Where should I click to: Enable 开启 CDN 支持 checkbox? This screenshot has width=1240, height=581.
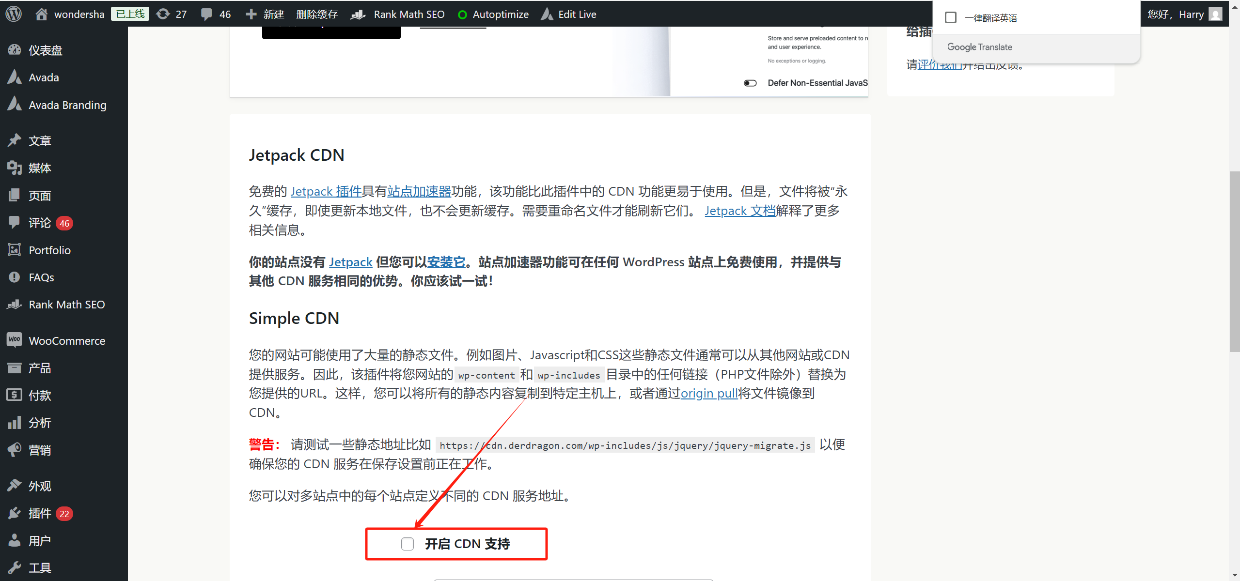[407, 544]
